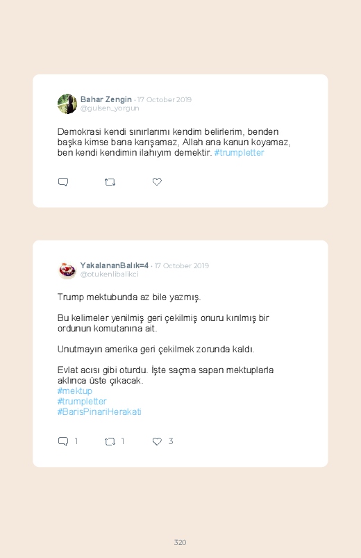Image resolution: width=361 pixels, height=558 pixels.
Task: Click the @otukenlibalikci handle
Action: tap(110, 274)
